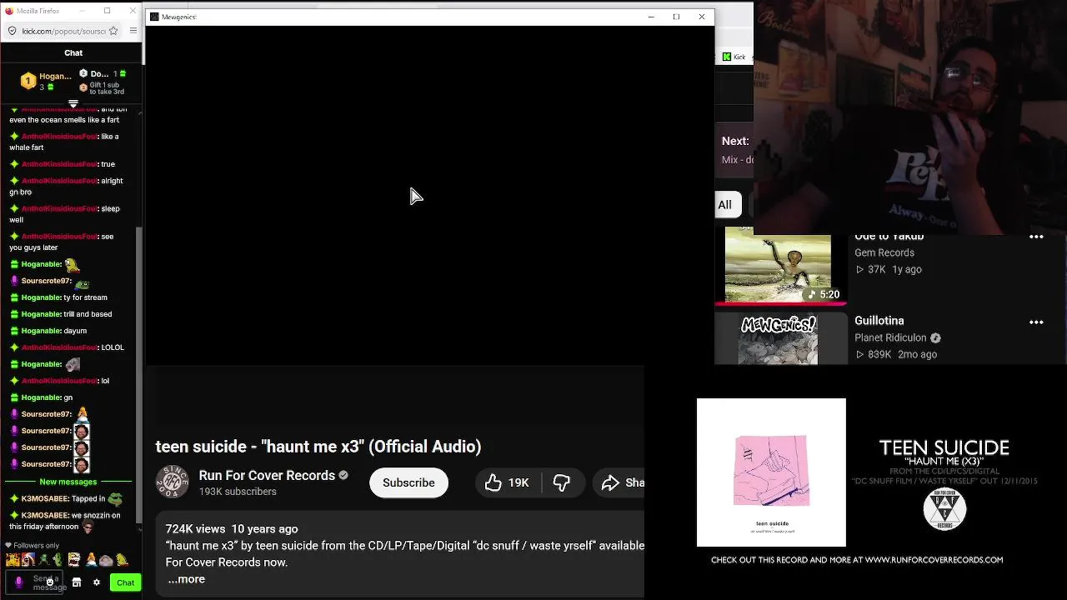Click Sourscrote97 username above 'ty for stream'

click(x=46, y=281)
